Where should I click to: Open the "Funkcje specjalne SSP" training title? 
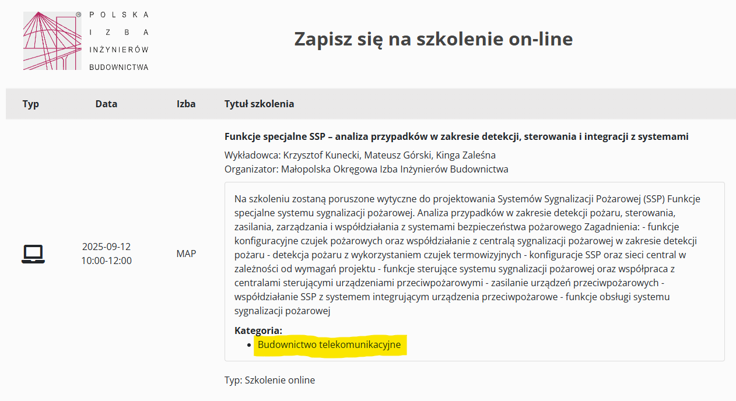pyautogui.click(x=456, y=137)
